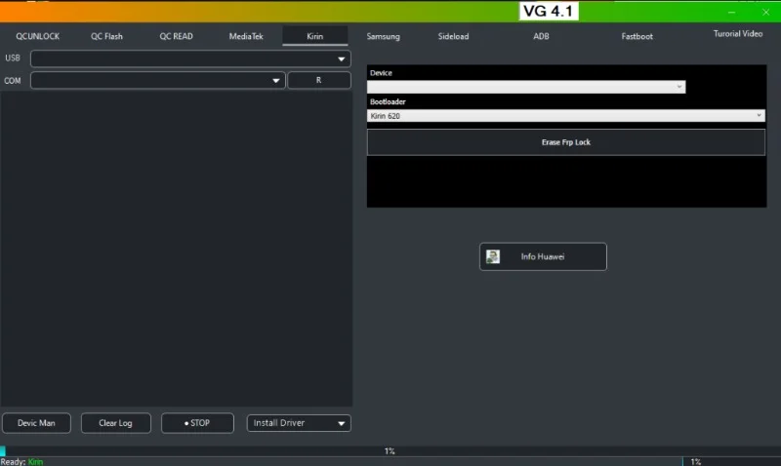Viewport: 781px width, 466px height.
Task: Open the Sideload tab
Action: tap(453, 36)
